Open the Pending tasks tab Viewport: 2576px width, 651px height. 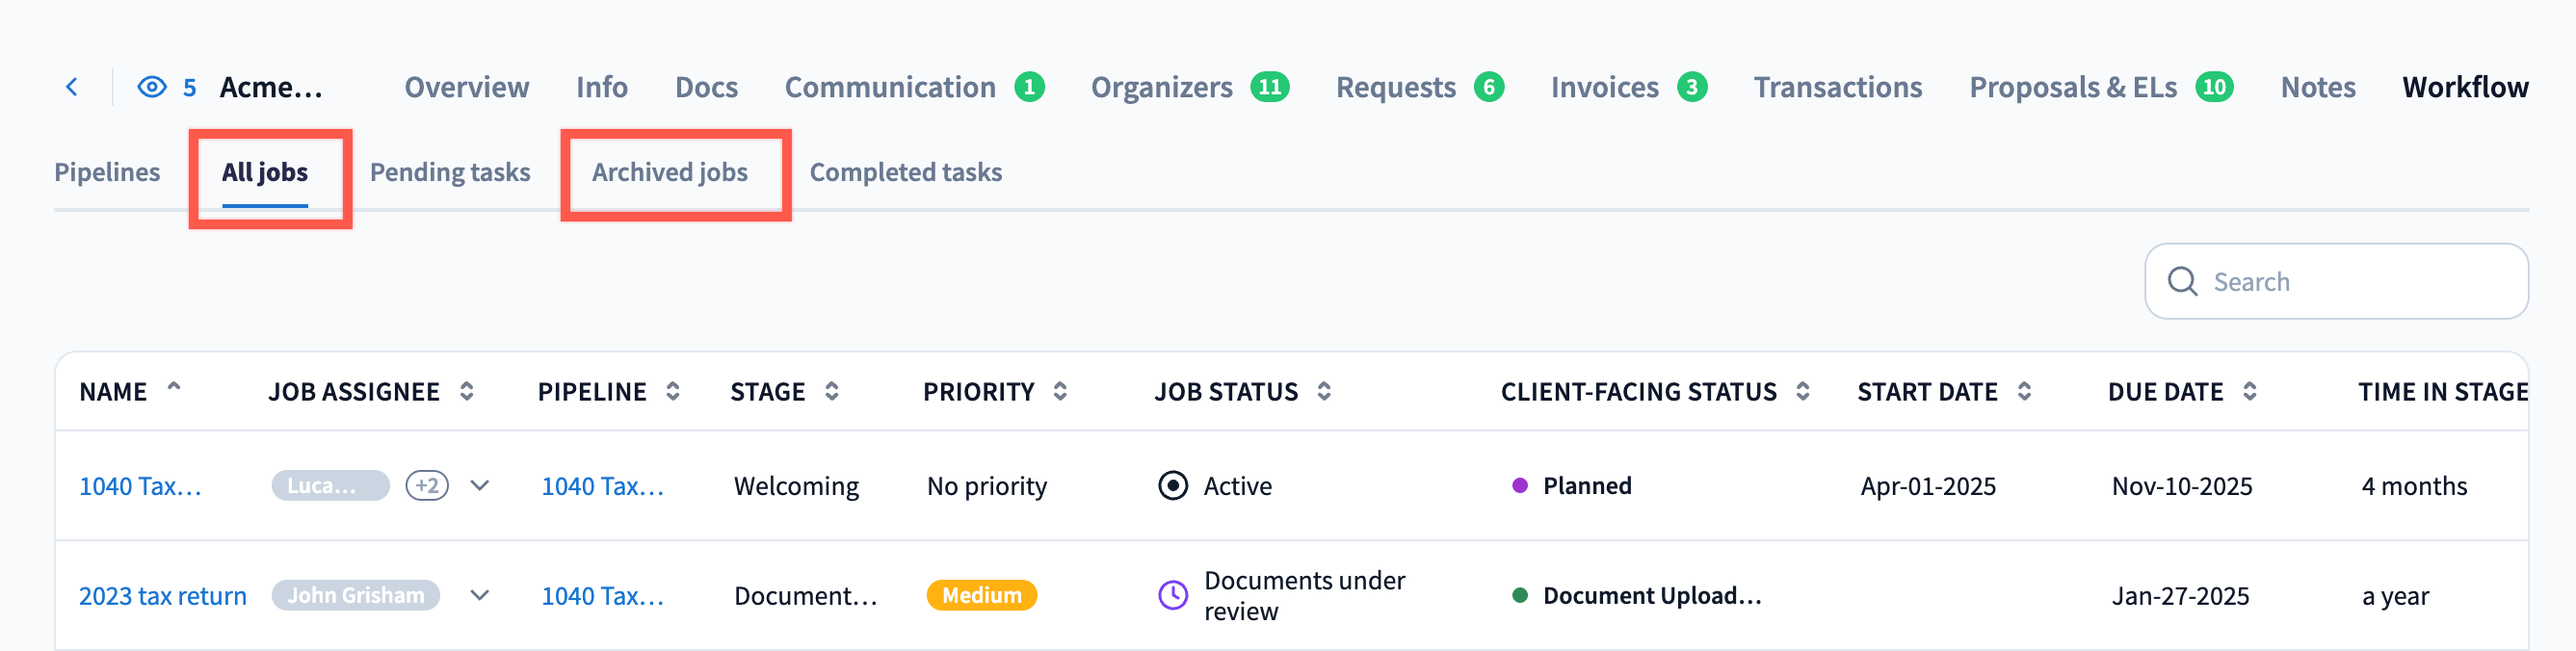[x=450, y=173]
